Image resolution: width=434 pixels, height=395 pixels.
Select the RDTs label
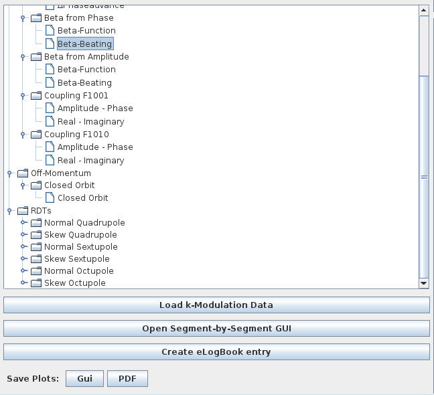click(41, 211)
